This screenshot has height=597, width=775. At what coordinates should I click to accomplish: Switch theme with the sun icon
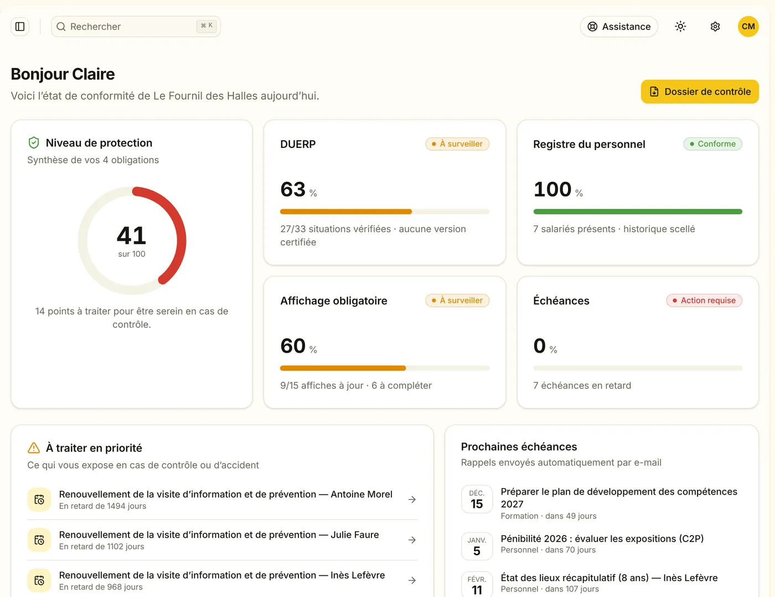(x=680, y=27)
